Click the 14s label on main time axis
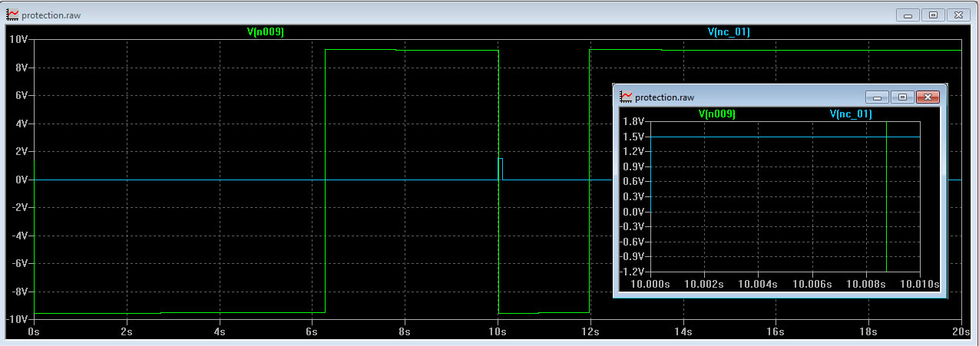The height and width of the screenshot is (346, 979). coord(683,332)
